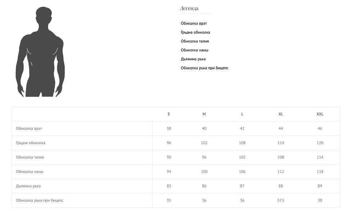The width and height of the screenshot is (356, 213).
Task: Select 'Обиколка ръка при бицепс' legend item
Action: 204,68
